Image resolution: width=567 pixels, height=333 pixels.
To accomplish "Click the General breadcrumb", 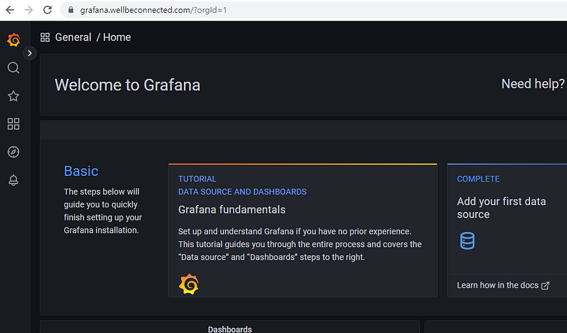I will point(73,37).
